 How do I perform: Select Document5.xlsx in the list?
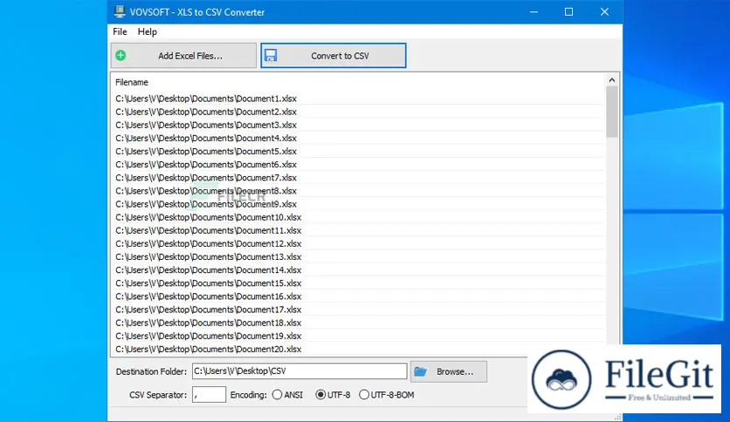click(x=206, y=151)
